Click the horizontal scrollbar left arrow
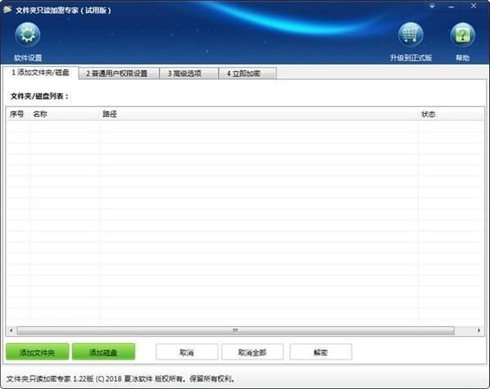Screen dimensions: 490x389 [11, 330]
